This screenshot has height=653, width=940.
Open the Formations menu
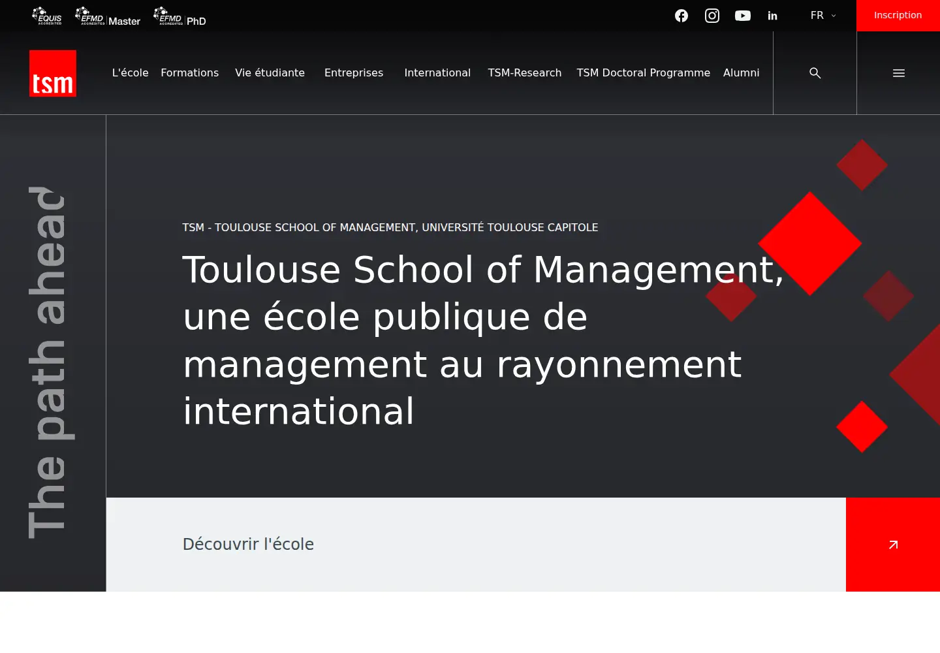(190, 72)
